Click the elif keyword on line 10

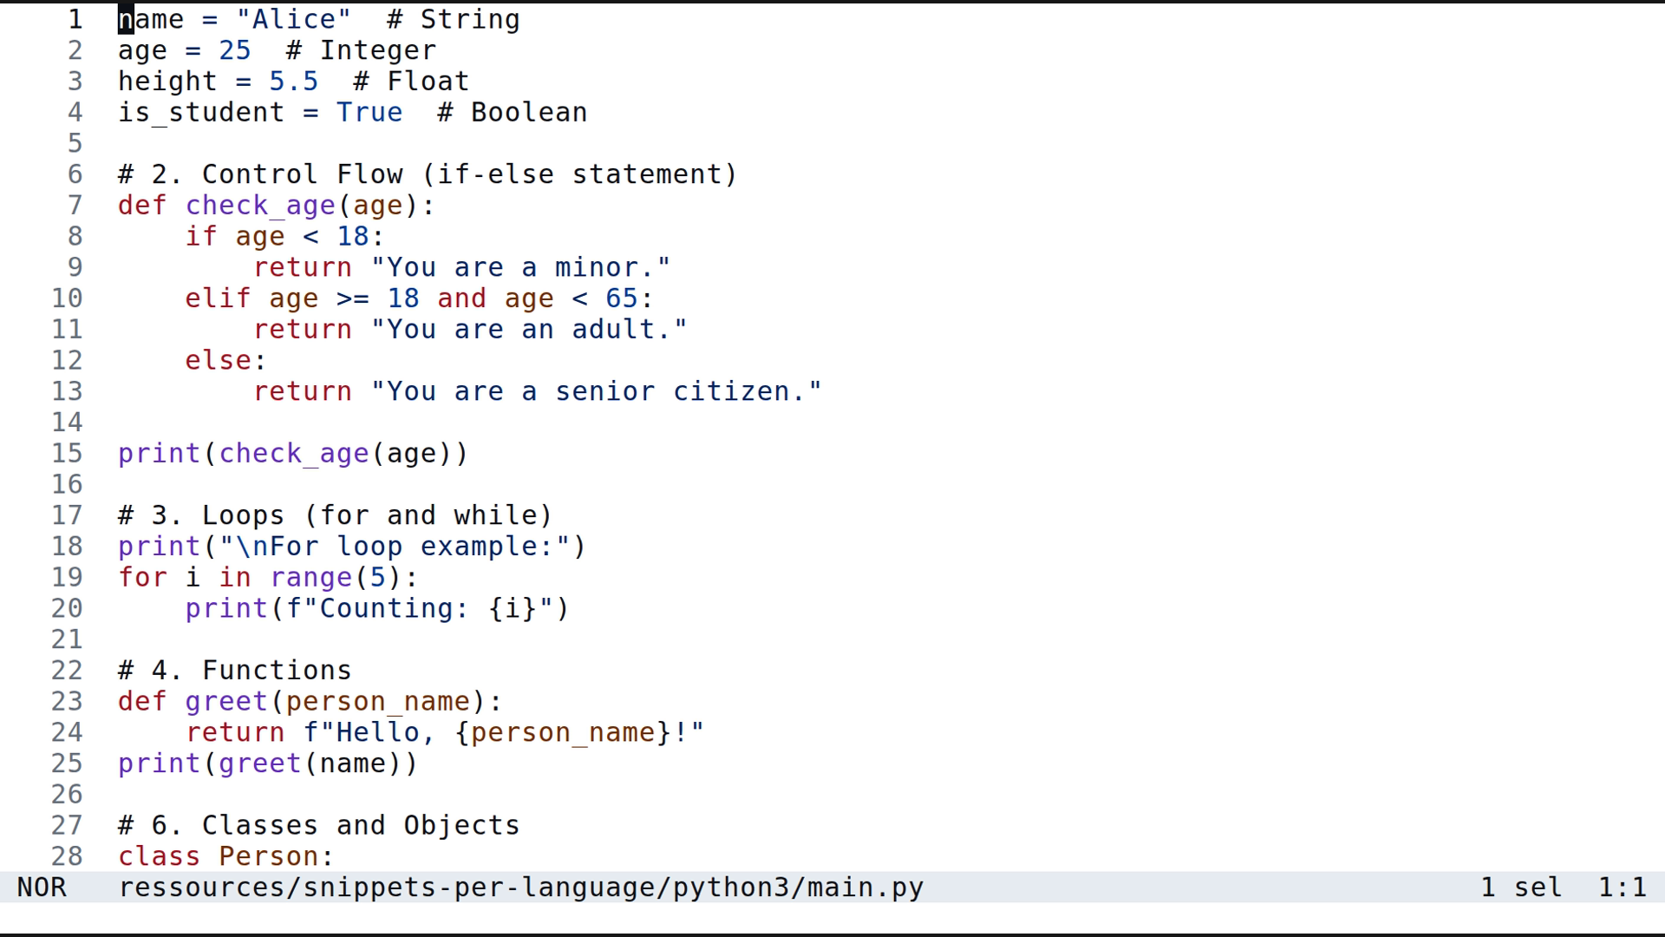coord(217,298)
